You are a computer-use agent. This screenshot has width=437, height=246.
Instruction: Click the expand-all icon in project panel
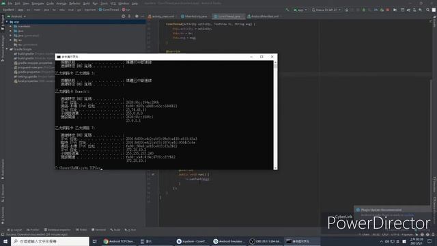(129, 16)
